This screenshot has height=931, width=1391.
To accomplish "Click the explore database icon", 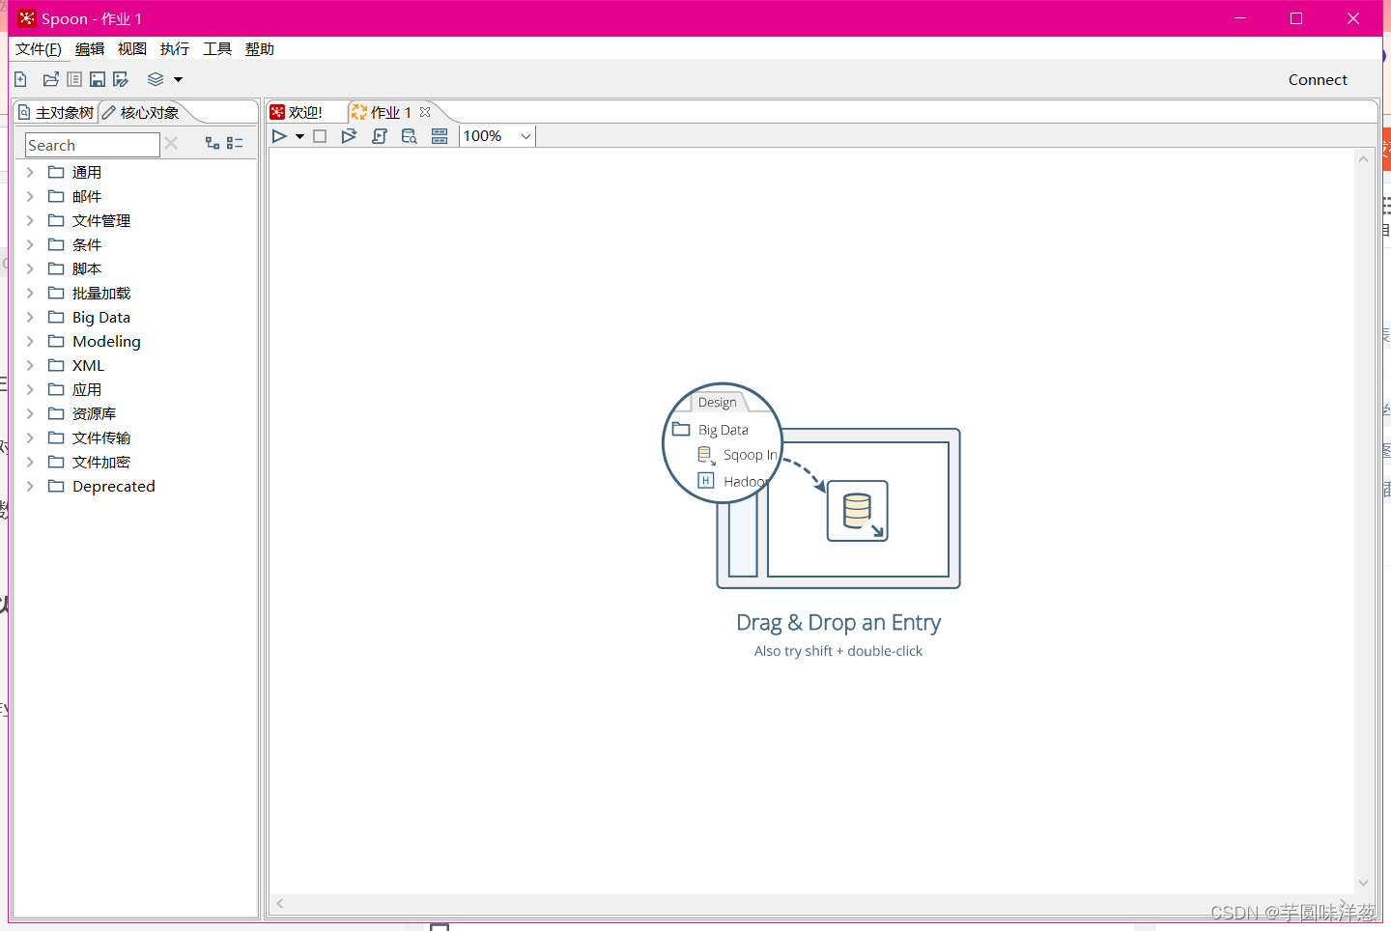I will coord(410,136).
